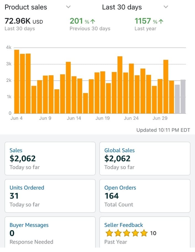The height and width of the screenshot is (252, 195).
Task: Select the last gray bar in chart
Action: click(183, 96)
